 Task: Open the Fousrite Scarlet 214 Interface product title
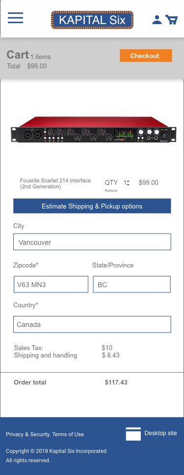coord(55,183)
